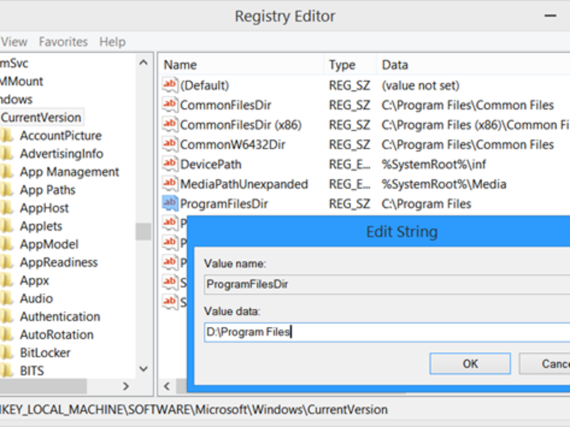This screenshot has width=570, height=427.
Task: Select the Applets key
Action: click(x=41, y=226)
